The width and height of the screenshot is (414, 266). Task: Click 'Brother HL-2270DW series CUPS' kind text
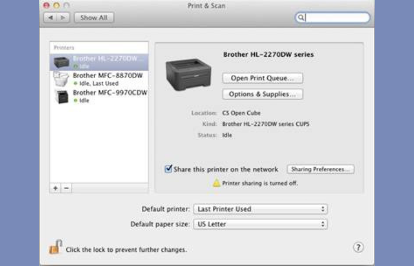coord(266,124)
